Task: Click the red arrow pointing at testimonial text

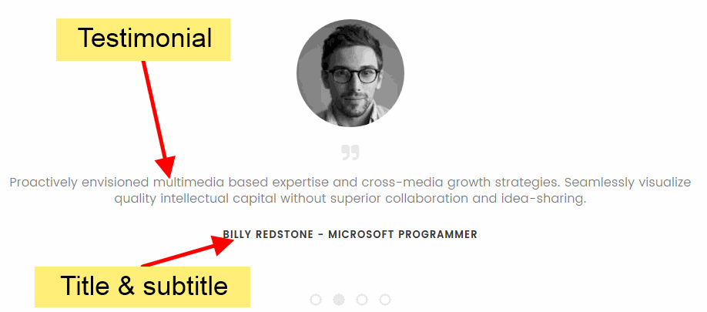Action: pyautogui.click(x=158, y=119)
